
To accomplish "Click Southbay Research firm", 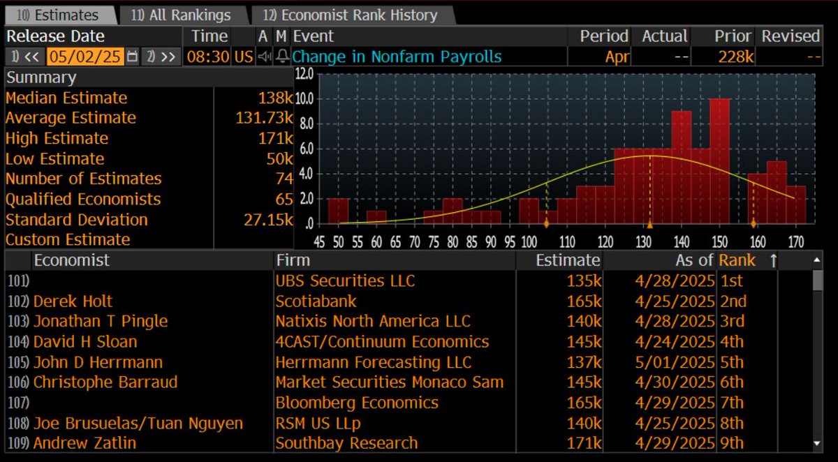I will (x=346, y=443).
